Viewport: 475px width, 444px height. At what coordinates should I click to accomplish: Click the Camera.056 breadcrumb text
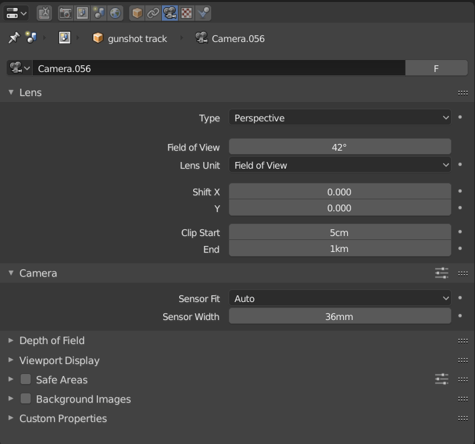click(238, 39)
